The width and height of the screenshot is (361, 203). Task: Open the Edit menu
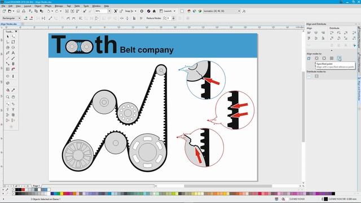pyautogui.click(x=10, y=6)
